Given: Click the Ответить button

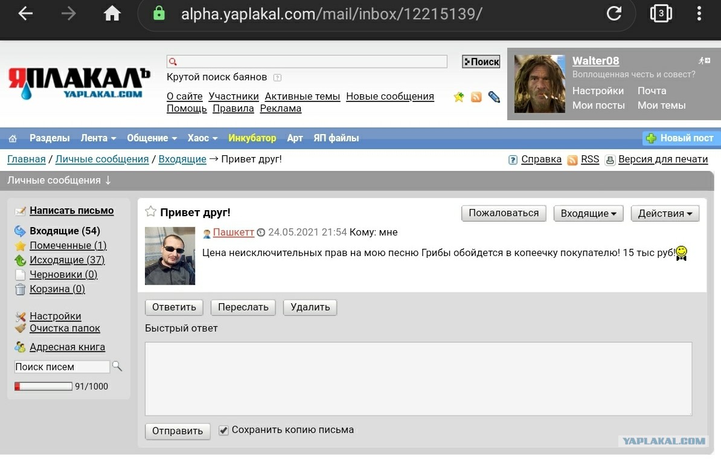Looking at the screenshot, I should (x=174, y=307).
